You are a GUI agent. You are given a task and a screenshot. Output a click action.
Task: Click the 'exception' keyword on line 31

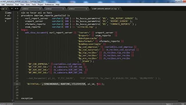point(27,98)
